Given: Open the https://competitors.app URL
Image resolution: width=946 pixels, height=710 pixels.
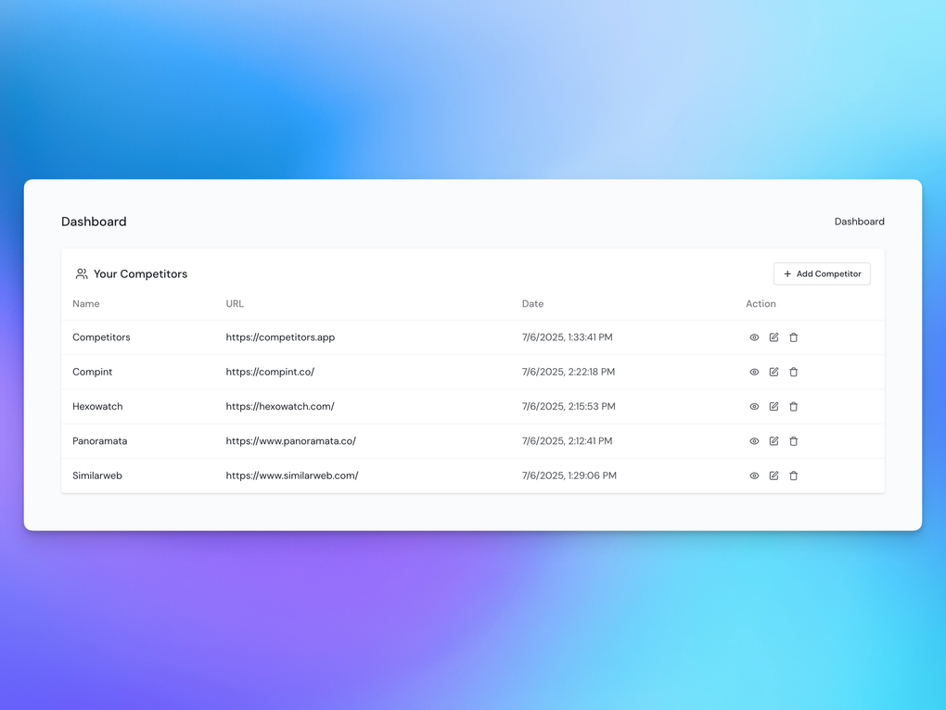Looking at the screenshot, I should pos(280,336).
